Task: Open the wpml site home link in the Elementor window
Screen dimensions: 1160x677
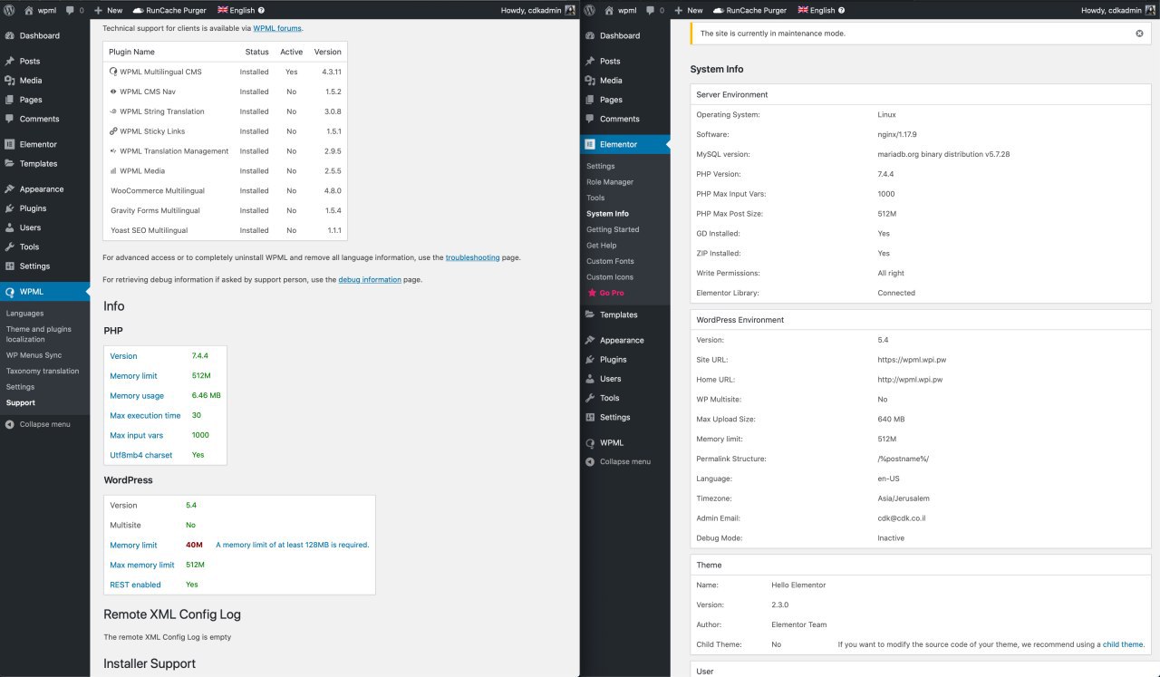Action: click(x=621, y=10)
